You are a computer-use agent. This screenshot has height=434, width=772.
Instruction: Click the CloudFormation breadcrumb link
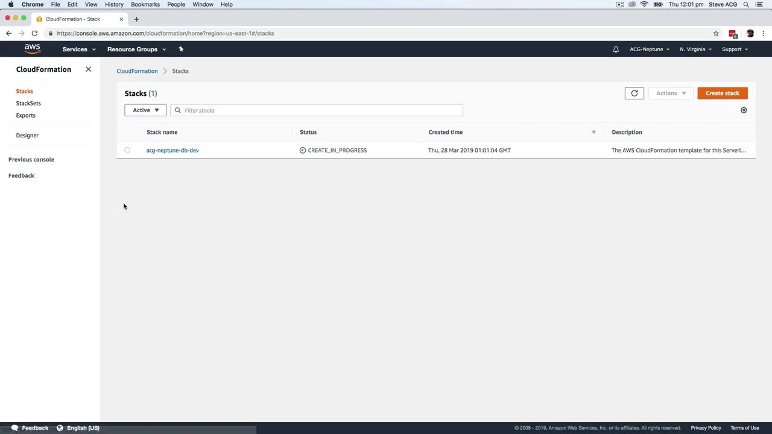137,71
